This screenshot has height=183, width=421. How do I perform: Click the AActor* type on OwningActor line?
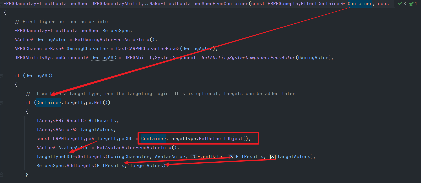tap(24, 40)
